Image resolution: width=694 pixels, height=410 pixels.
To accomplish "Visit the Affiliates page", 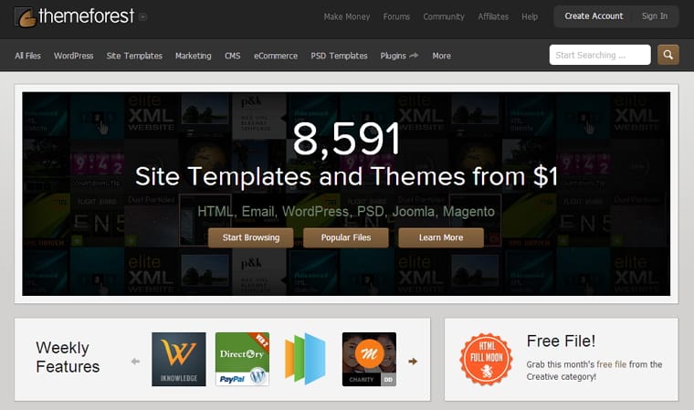I will tap(493, 16).
